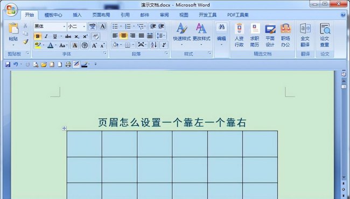Open the font size dropdown (小二)
Screen dimensions: 350x199
click(84, 26)
